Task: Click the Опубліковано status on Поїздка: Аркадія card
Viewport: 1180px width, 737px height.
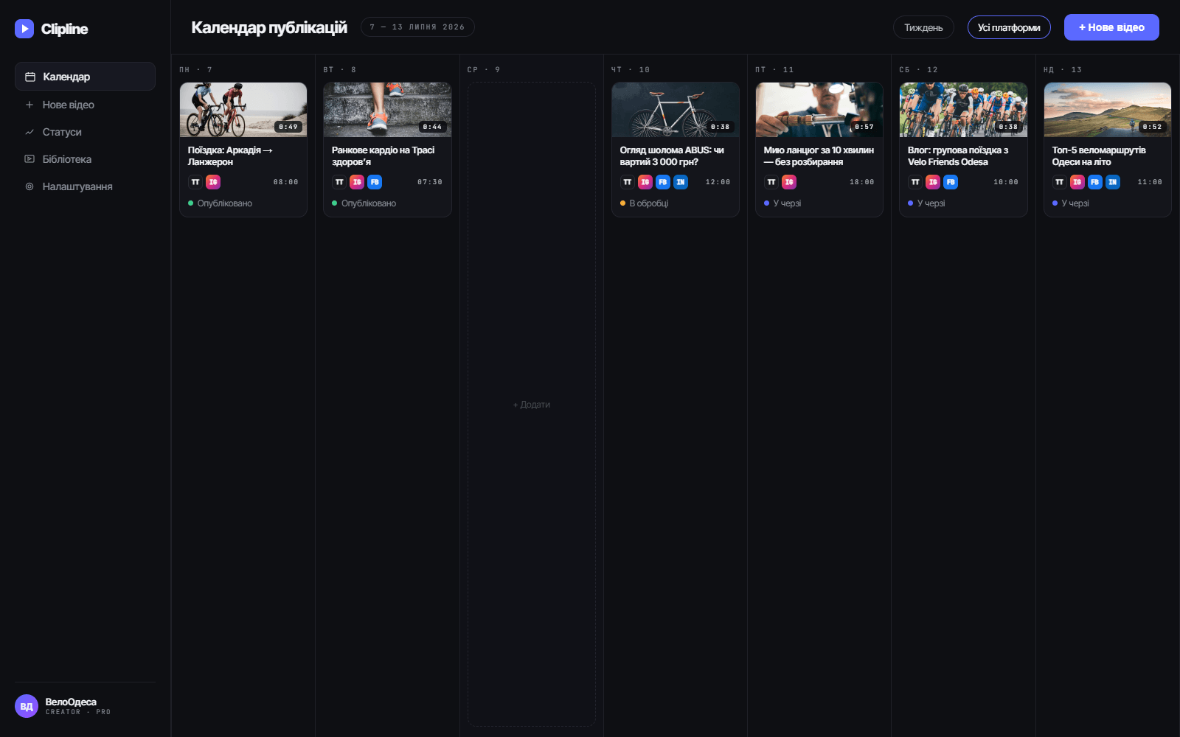Action: point(221,203)
